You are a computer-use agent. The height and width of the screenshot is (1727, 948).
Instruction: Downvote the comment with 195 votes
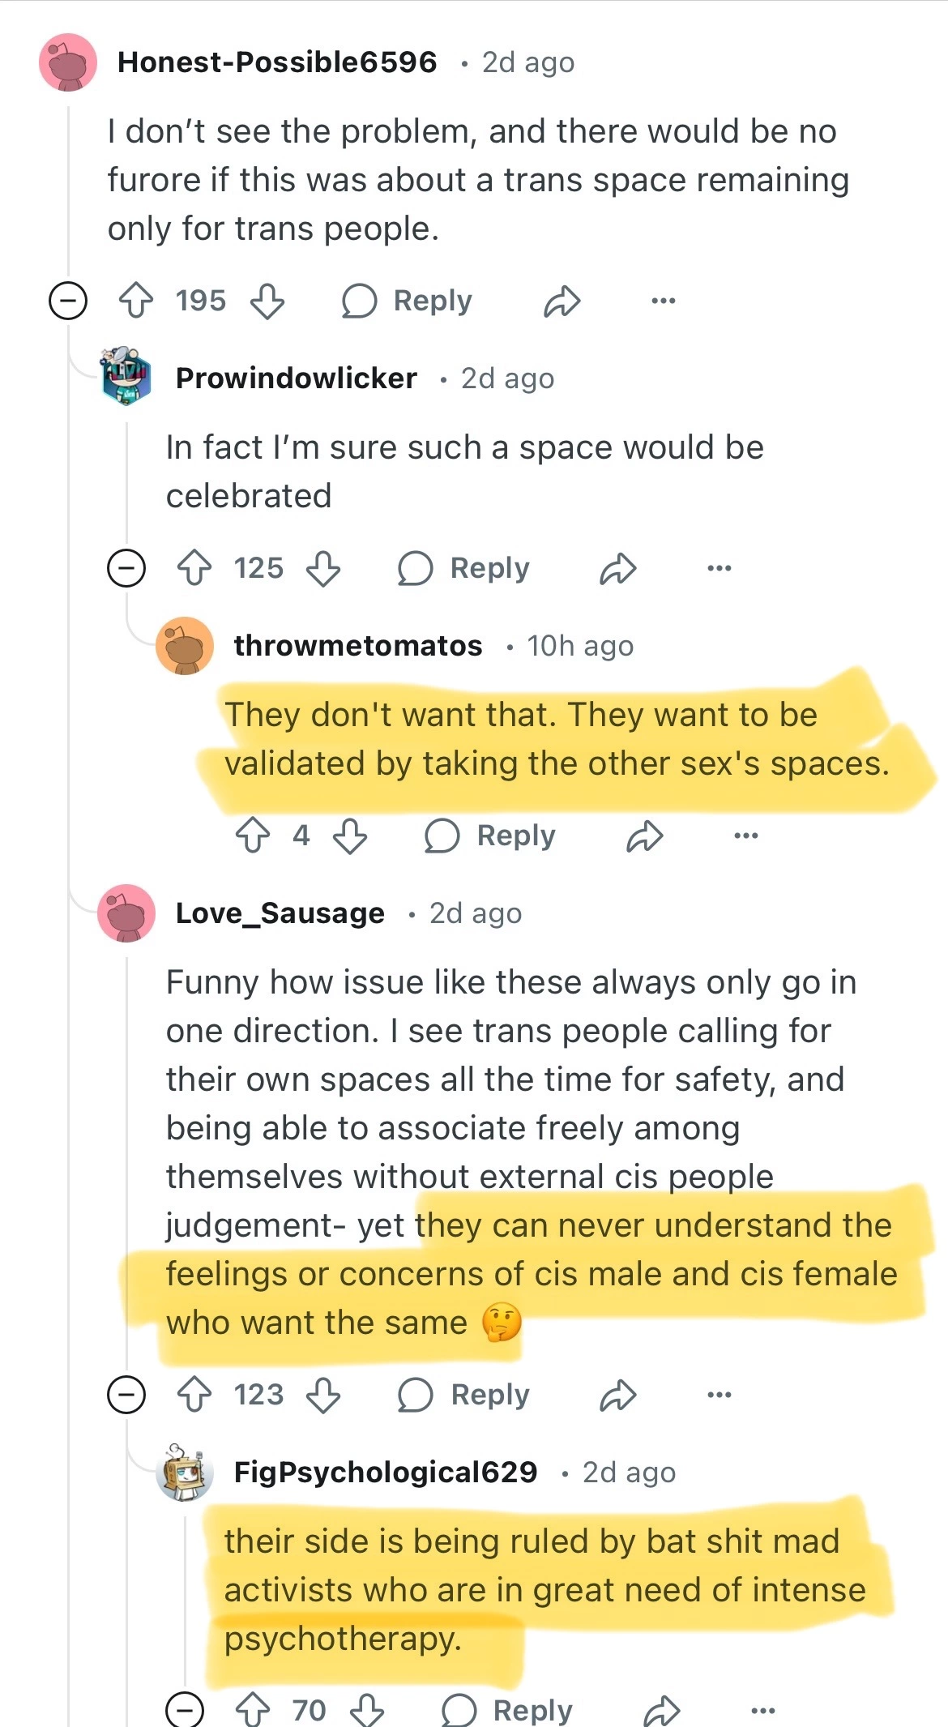click(267, 301)
